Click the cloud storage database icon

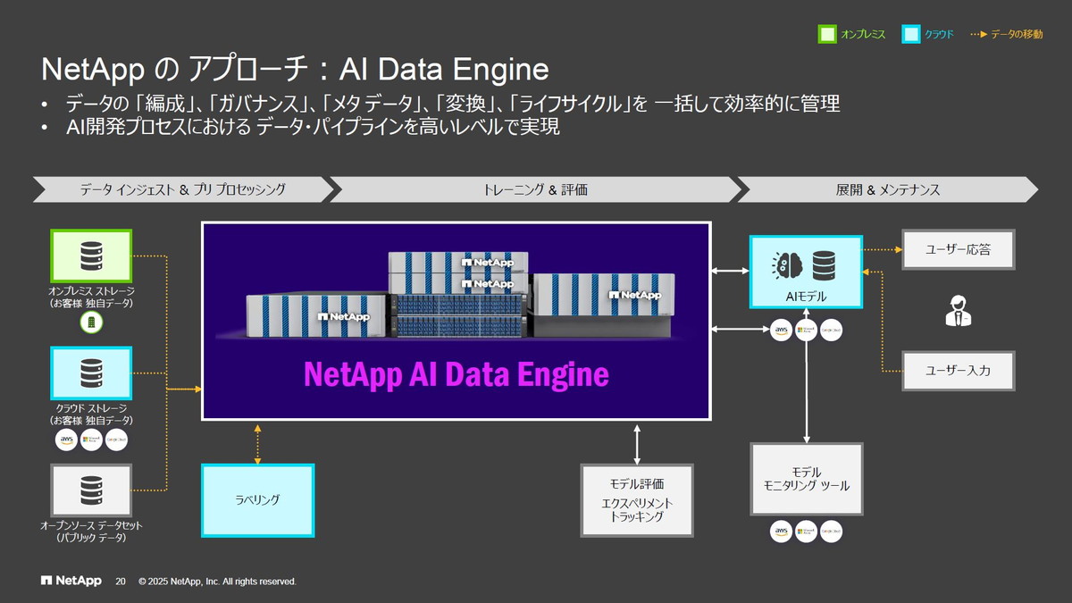[x=91, y=373]
